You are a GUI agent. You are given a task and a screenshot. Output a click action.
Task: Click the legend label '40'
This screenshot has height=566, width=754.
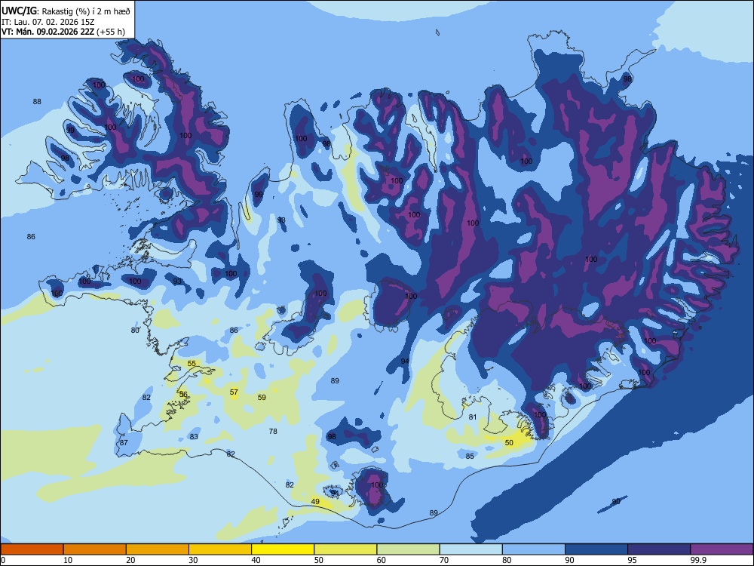coord(256,560)
